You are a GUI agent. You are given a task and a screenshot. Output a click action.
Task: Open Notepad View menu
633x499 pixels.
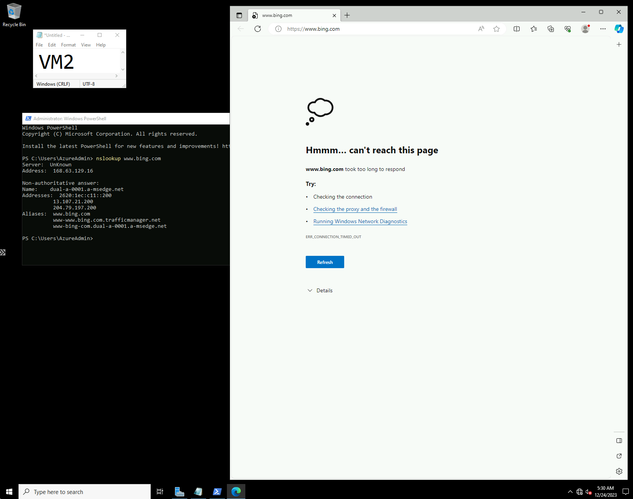86,45
